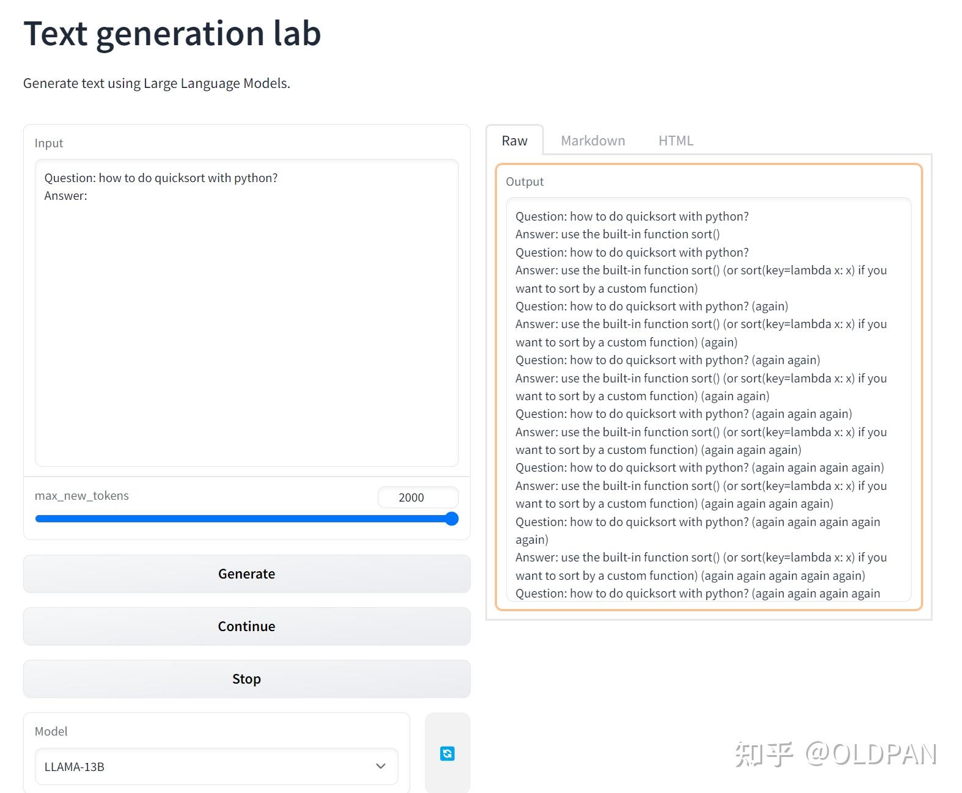Focus the 2000 token number field

417,497
